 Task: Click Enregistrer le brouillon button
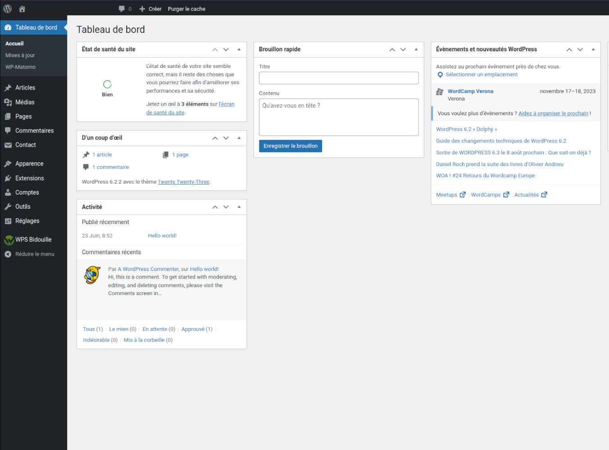[290, 146]
